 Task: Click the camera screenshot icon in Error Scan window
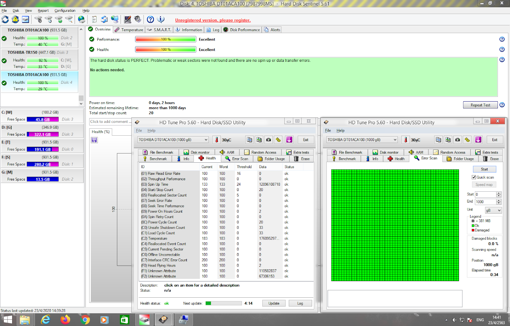coord(458,140)
